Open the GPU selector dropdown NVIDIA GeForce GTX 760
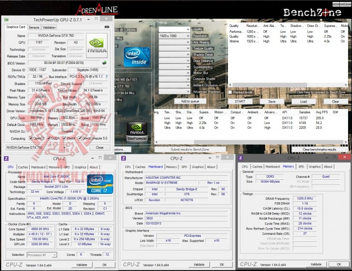This screenshot has width=352, height=271. tap(36, 147)
